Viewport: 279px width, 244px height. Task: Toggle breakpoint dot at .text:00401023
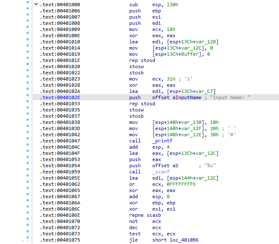tap(28, 76)
